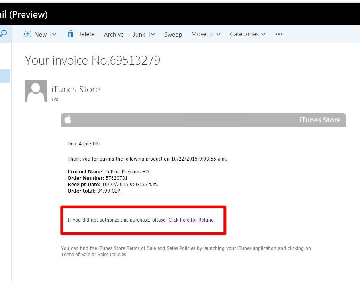Click the highlighted item in left sidebar
Image resolution: width=360 pixels, height=281 pixels.
pyautogui.click(x=5, y=76)
